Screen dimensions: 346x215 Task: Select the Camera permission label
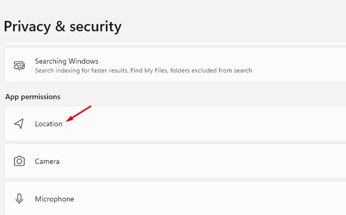[x=47, y=162]
